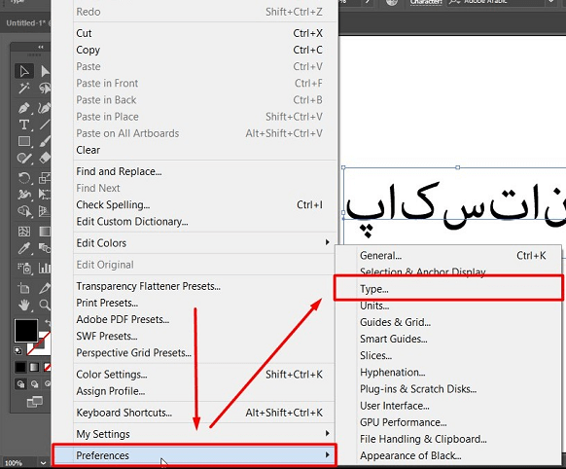The image size is (566, 469).
Task: Select the Zoom tool magnifier
Action: [x=45, y=306]
